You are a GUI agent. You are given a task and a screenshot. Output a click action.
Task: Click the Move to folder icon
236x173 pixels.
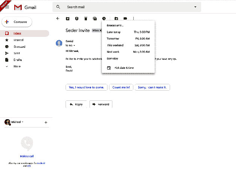pos(116,18)
